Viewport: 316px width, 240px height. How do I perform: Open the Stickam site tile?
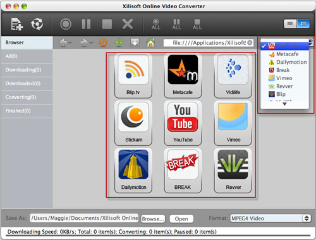[x=133, y=123]
